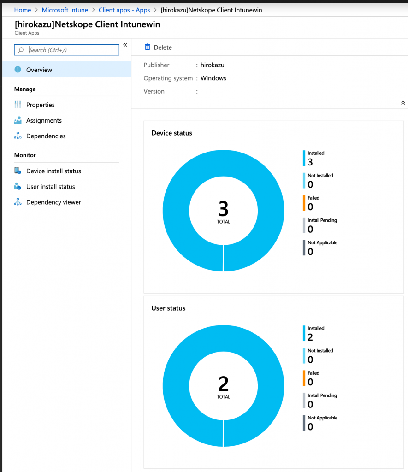The height and width of the screenshot is (472, 408).
Task: Click User status Install Pending label
Action: click(322, 395)
